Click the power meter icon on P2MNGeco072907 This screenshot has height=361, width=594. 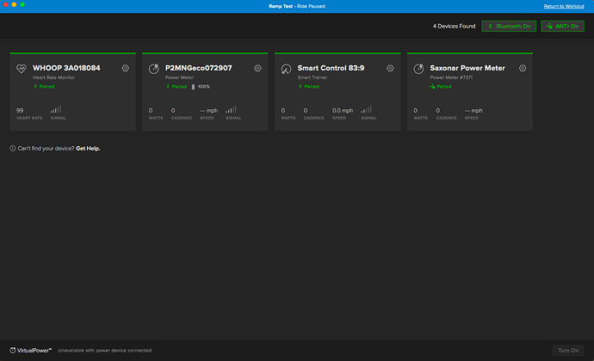tap(154, 69)
